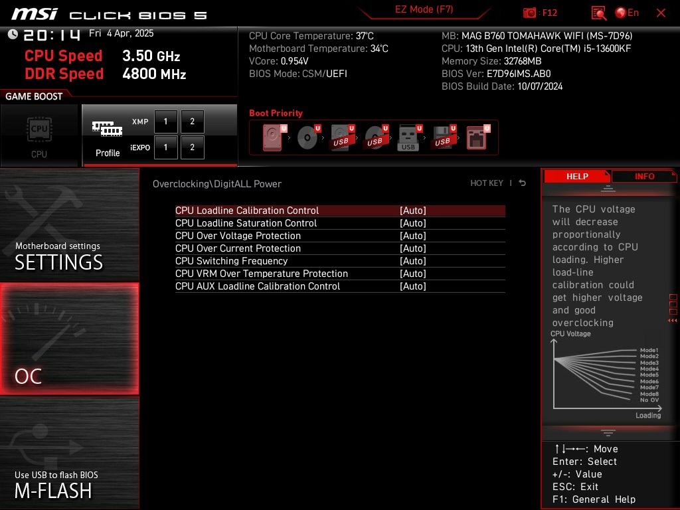Collapse the help side panel arrows
This screenshot has height=510, width=680.
[x=672, y=321]
